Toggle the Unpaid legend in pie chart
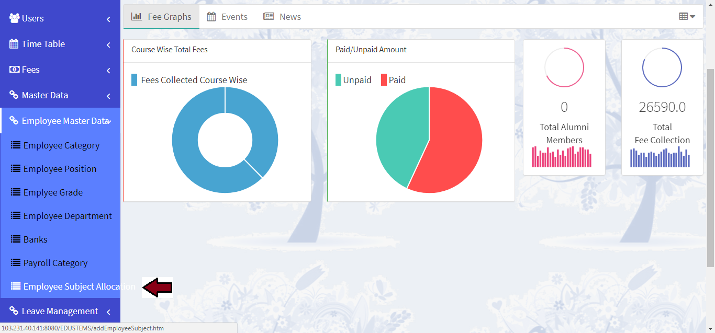This screenshot has width=715, height=333. (353, 80)
